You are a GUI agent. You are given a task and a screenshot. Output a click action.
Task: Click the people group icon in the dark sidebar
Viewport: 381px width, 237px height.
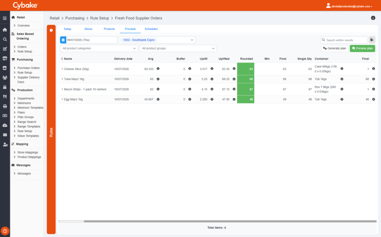pos(4,77)
